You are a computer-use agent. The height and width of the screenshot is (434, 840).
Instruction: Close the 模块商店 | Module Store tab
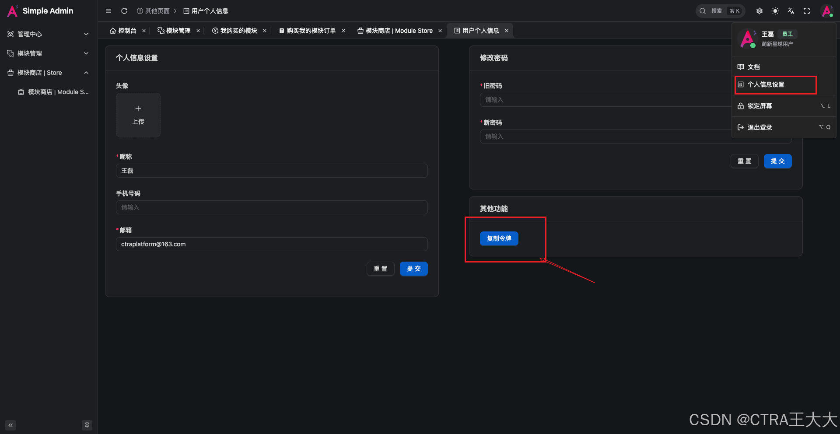(x=440, y=31)
